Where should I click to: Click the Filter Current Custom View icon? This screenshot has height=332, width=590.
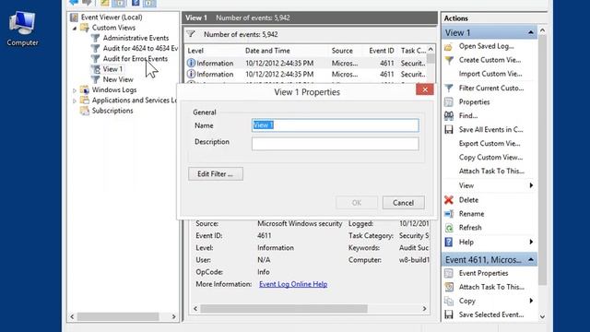(x=449, y=89)
